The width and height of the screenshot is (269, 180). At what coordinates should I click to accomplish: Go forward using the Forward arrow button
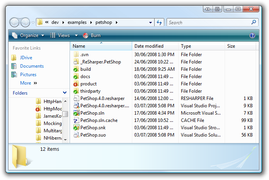coord(25,22)
